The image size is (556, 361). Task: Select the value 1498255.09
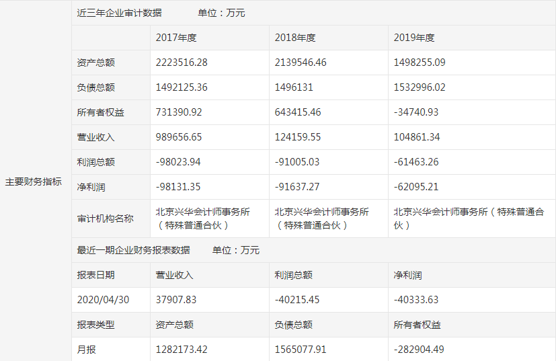(420, 63)
